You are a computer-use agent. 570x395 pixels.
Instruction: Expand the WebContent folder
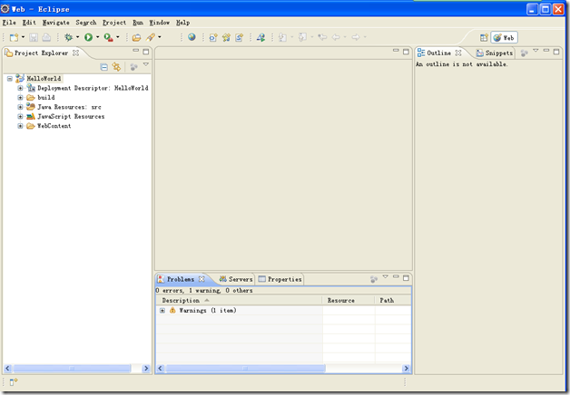pos(20,126)
